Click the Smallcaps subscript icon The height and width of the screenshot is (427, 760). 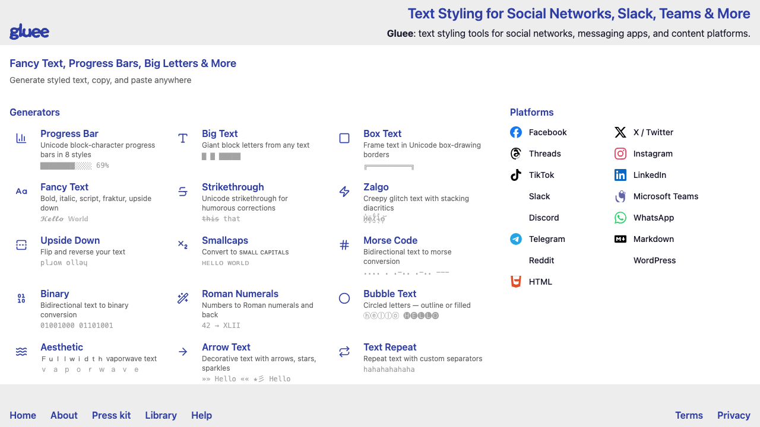(x=183, y=245)
